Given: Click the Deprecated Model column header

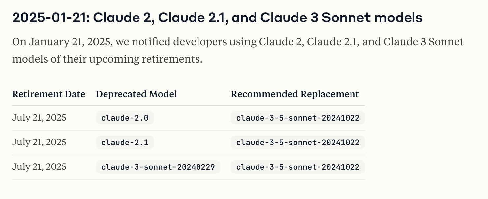Looking at the screenshot, I should click(137, 94).
